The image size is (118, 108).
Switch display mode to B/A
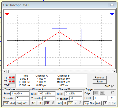[x=19, y=103]
